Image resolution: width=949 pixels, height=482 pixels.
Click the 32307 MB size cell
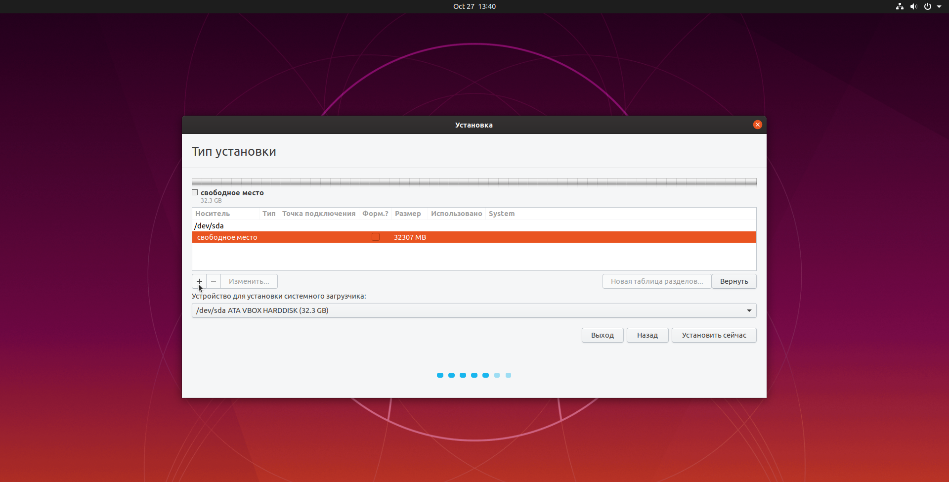(410, 237)
